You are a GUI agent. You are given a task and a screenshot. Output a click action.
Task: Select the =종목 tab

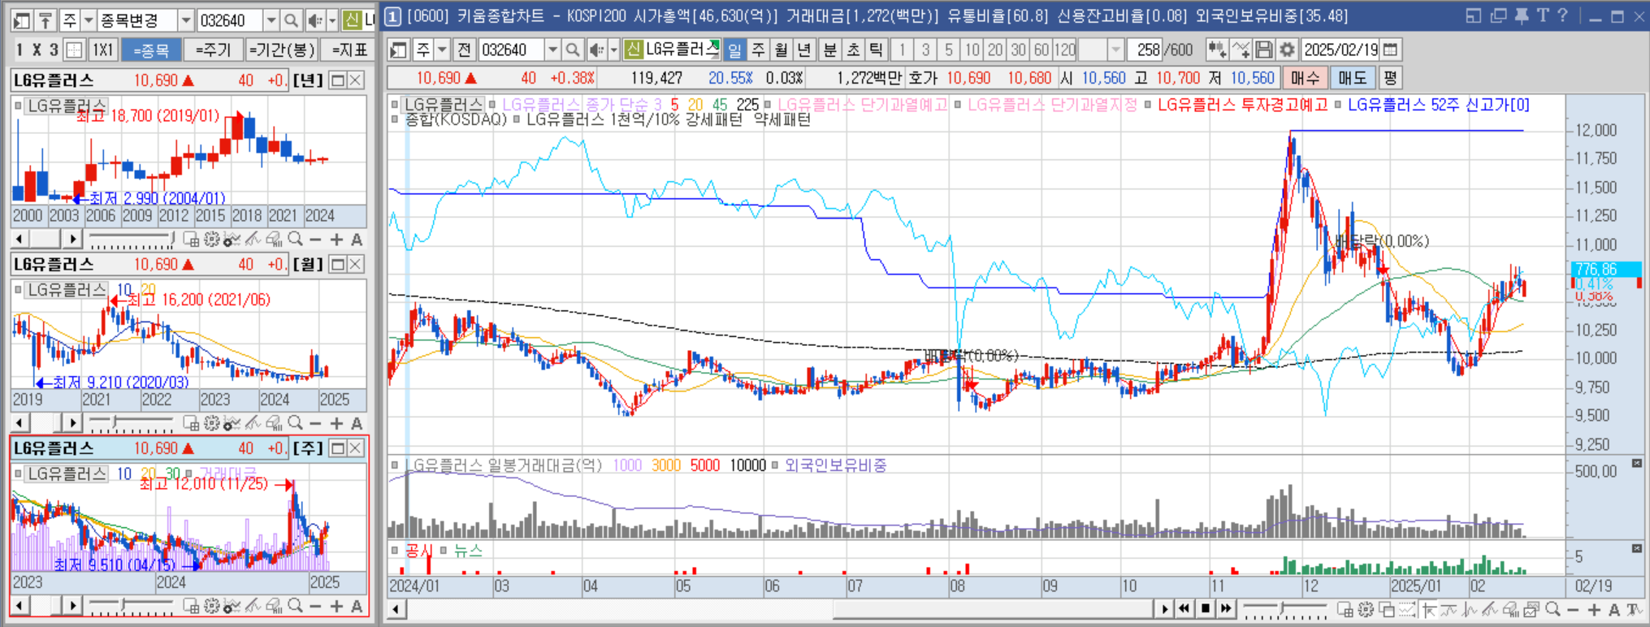151,50
